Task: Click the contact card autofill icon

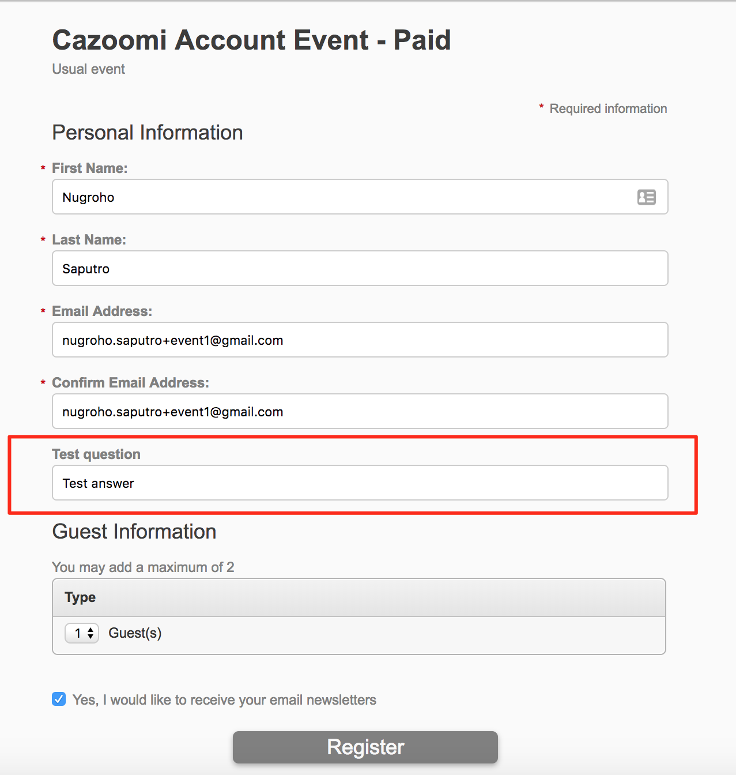Action: [x=646, y=197]
